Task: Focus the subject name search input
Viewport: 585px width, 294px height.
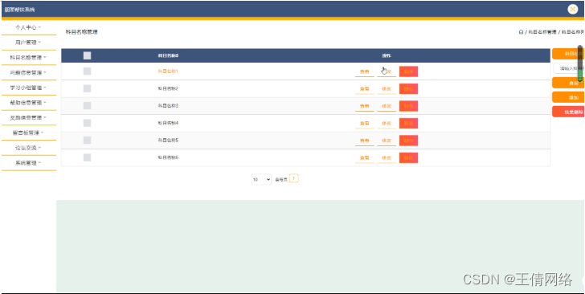Action: click(x=569, y=68)
